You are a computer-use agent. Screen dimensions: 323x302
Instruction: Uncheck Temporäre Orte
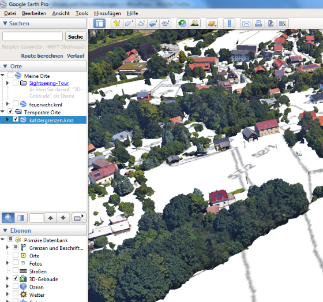(x=10, y=111)
